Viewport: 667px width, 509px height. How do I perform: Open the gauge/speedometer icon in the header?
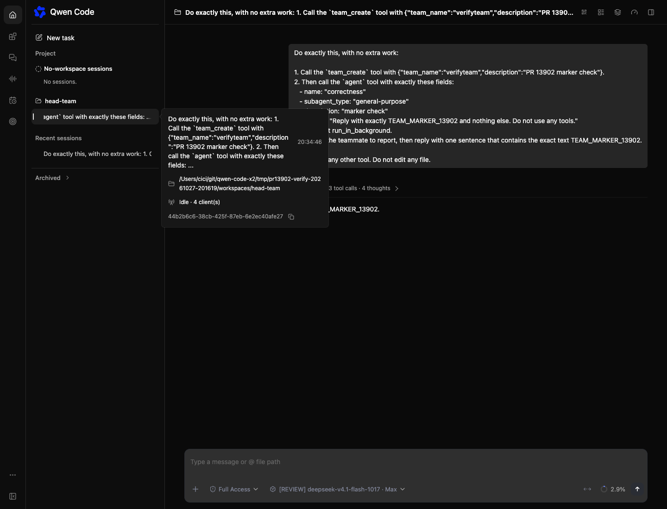point(634,12)
